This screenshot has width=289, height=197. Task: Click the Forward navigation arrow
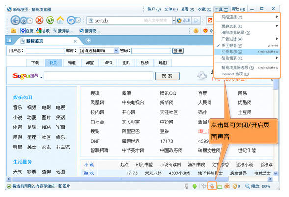pos(24,20)
